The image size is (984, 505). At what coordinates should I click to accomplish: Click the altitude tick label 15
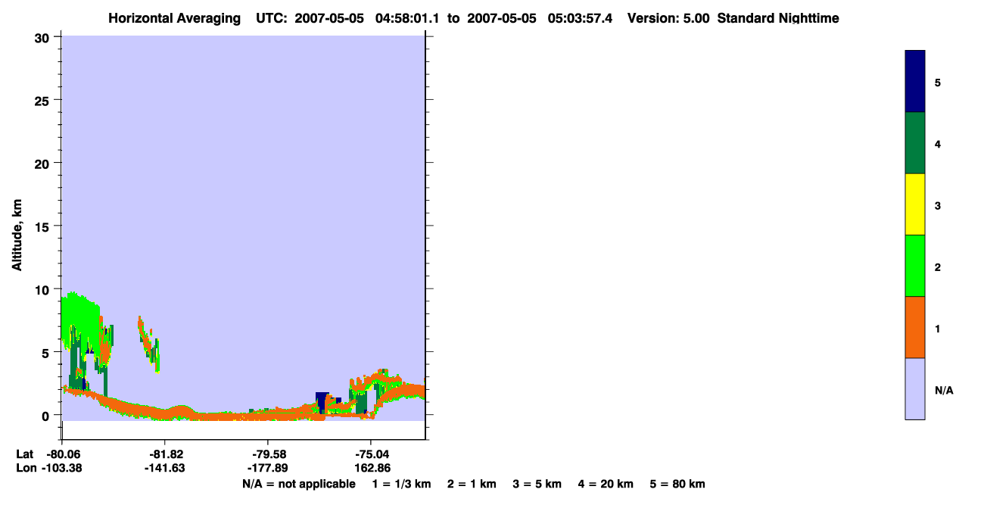44,226
